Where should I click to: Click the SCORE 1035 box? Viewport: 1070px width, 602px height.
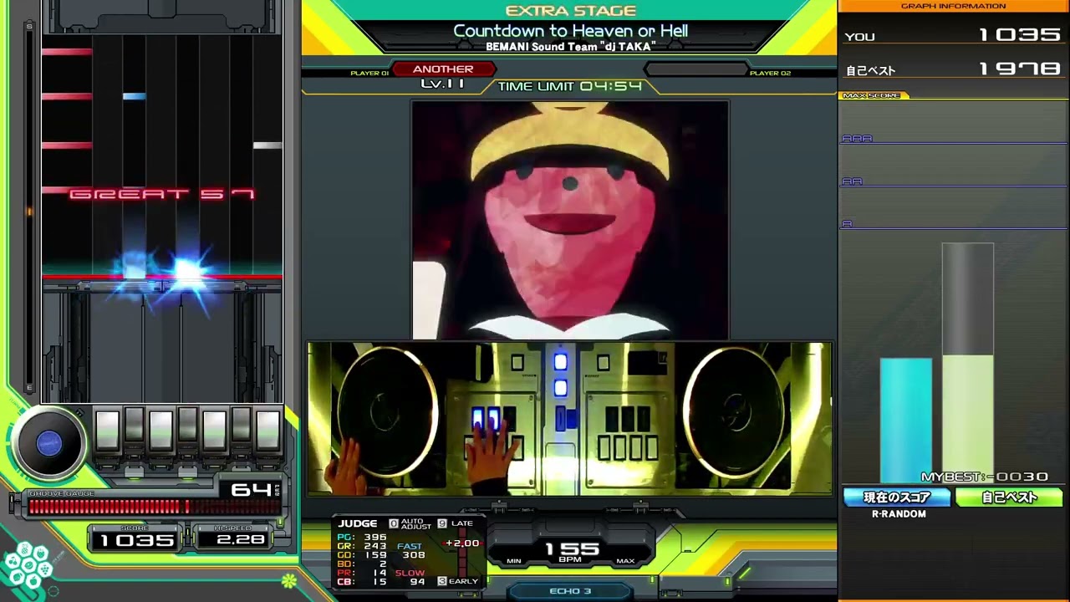point(135,538)
